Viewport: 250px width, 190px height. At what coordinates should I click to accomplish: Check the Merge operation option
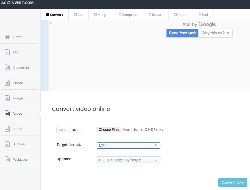coord(96,15)
